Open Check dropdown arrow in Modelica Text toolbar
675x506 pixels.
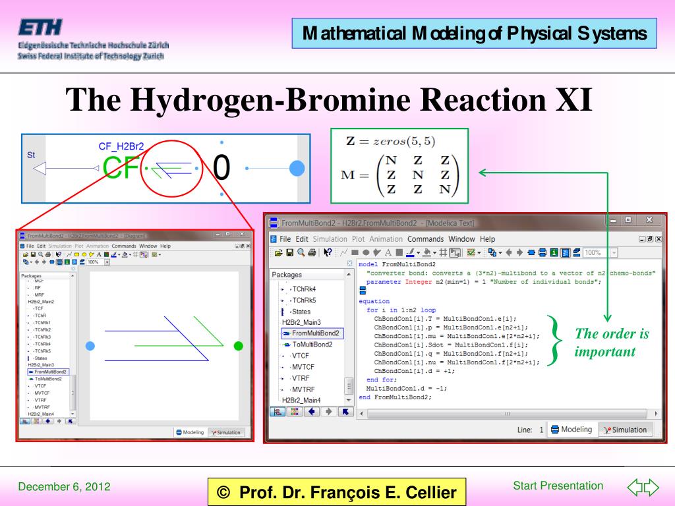[x=479, y=253]
